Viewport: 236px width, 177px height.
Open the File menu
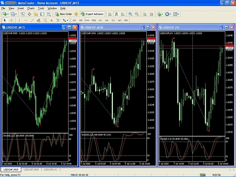(x=3, y=8)
